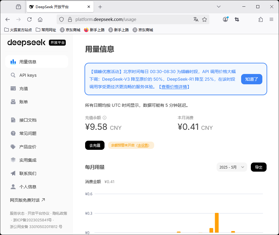Click the envelope icon beside 账单

[13, 102]
